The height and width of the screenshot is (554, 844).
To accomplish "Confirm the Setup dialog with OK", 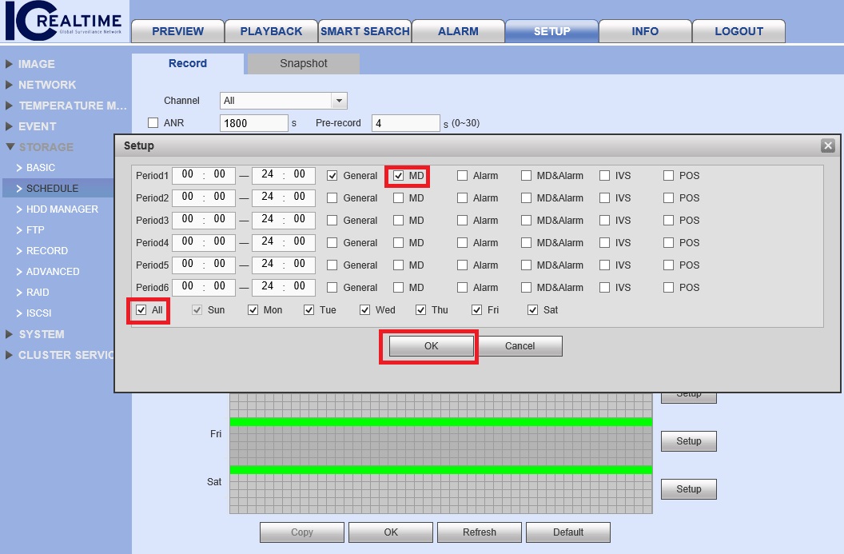I will point(431,346).
